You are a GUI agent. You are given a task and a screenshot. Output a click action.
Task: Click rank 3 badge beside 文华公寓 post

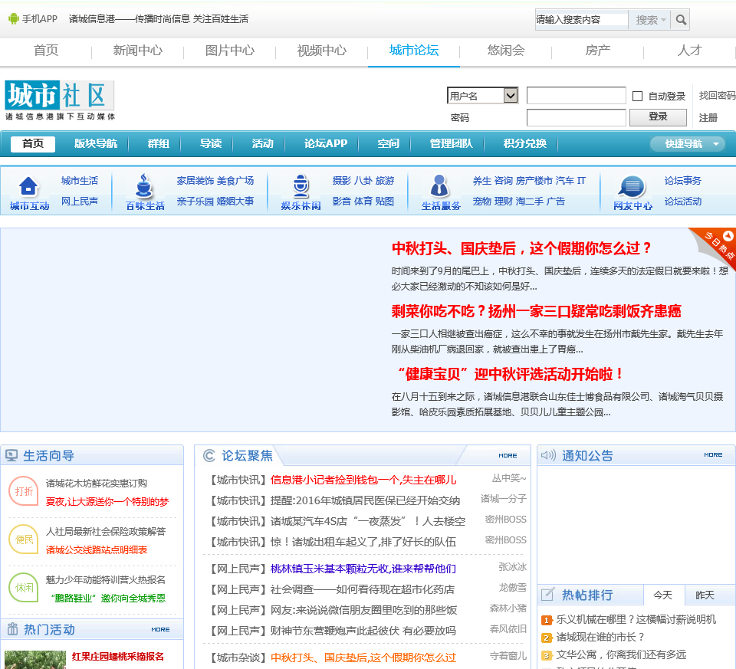click(x=547, y=655)
